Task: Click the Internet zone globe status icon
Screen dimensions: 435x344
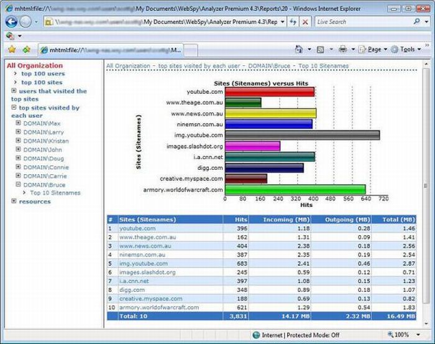Action: coord(256,335)
